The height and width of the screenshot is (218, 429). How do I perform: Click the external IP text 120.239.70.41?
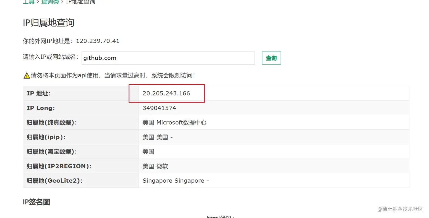[x=98, y=41]
